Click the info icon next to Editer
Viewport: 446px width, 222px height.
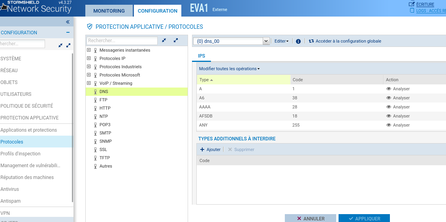298,41
